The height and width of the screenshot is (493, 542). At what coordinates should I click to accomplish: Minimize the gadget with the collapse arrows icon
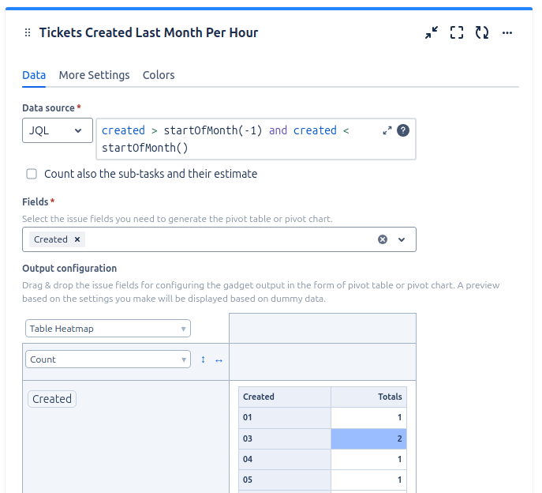[431, 33]
